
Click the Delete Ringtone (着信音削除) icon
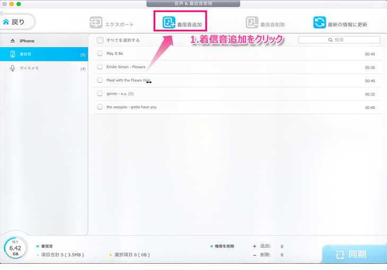[252, 22]
